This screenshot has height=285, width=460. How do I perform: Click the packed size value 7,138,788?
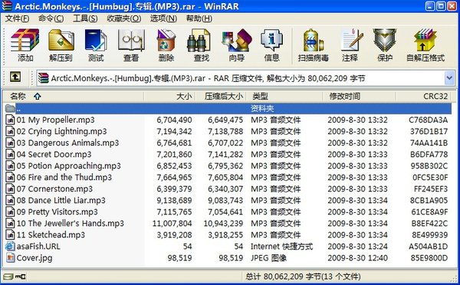225,131
